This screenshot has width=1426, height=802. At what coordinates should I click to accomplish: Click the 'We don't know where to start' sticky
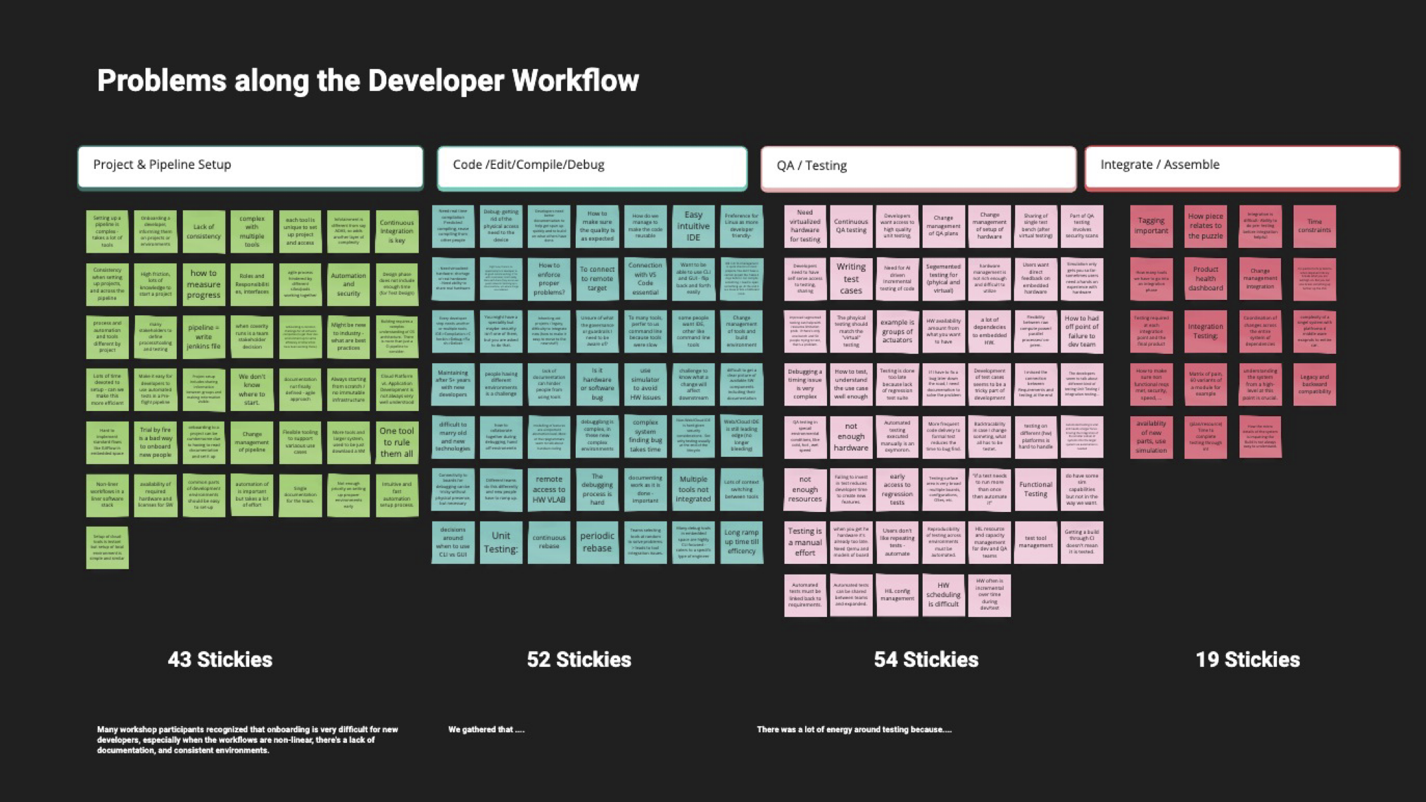252,389
